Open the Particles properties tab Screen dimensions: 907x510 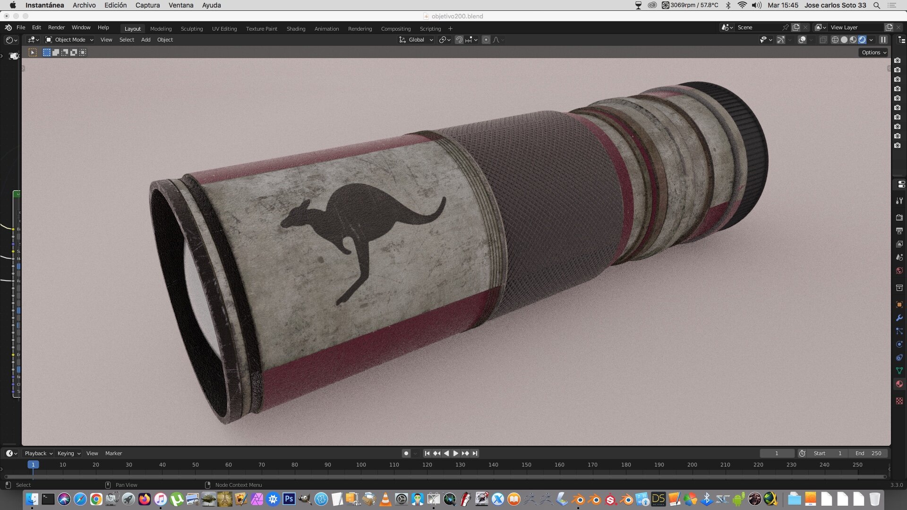[899, 331]
